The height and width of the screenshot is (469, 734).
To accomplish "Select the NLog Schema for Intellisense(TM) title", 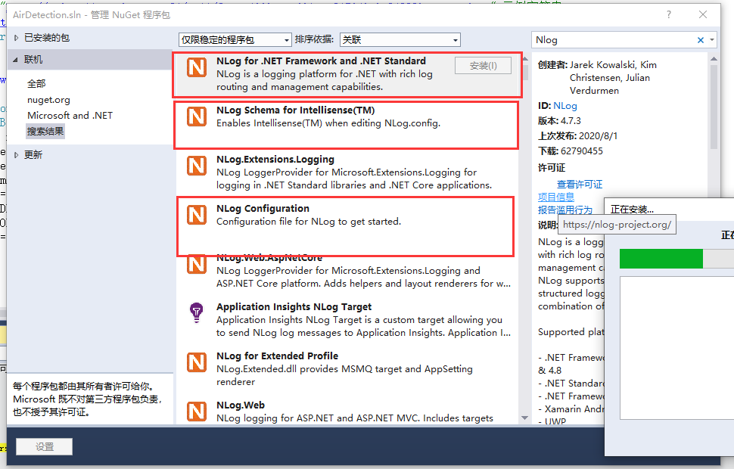I will (295, 110).
